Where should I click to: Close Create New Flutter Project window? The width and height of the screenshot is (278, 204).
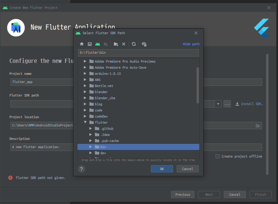[x=269, y=8]
